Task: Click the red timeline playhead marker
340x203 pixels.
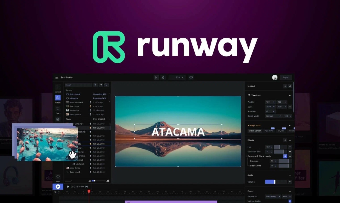Action: tap(89, 192)
